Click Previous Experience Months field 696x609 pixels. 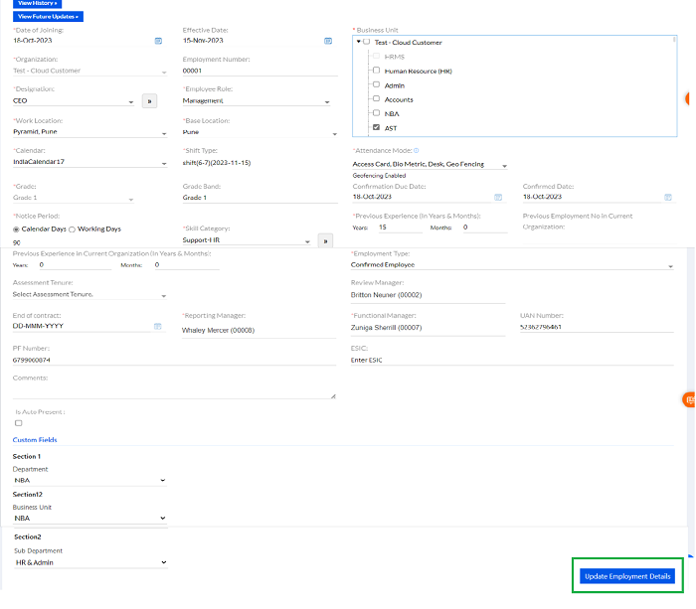click(x=485, y=228)
